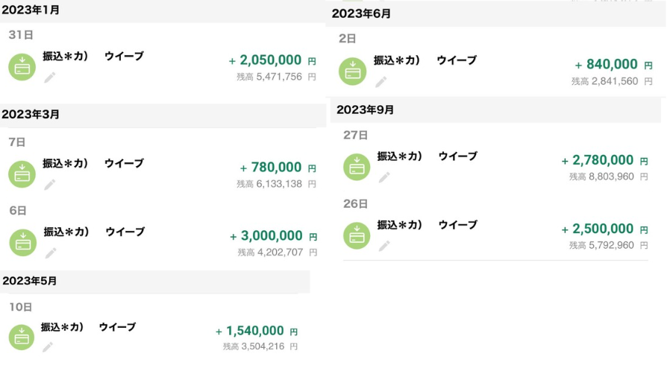Click the green deposit icon for June 2

(352, 71)
